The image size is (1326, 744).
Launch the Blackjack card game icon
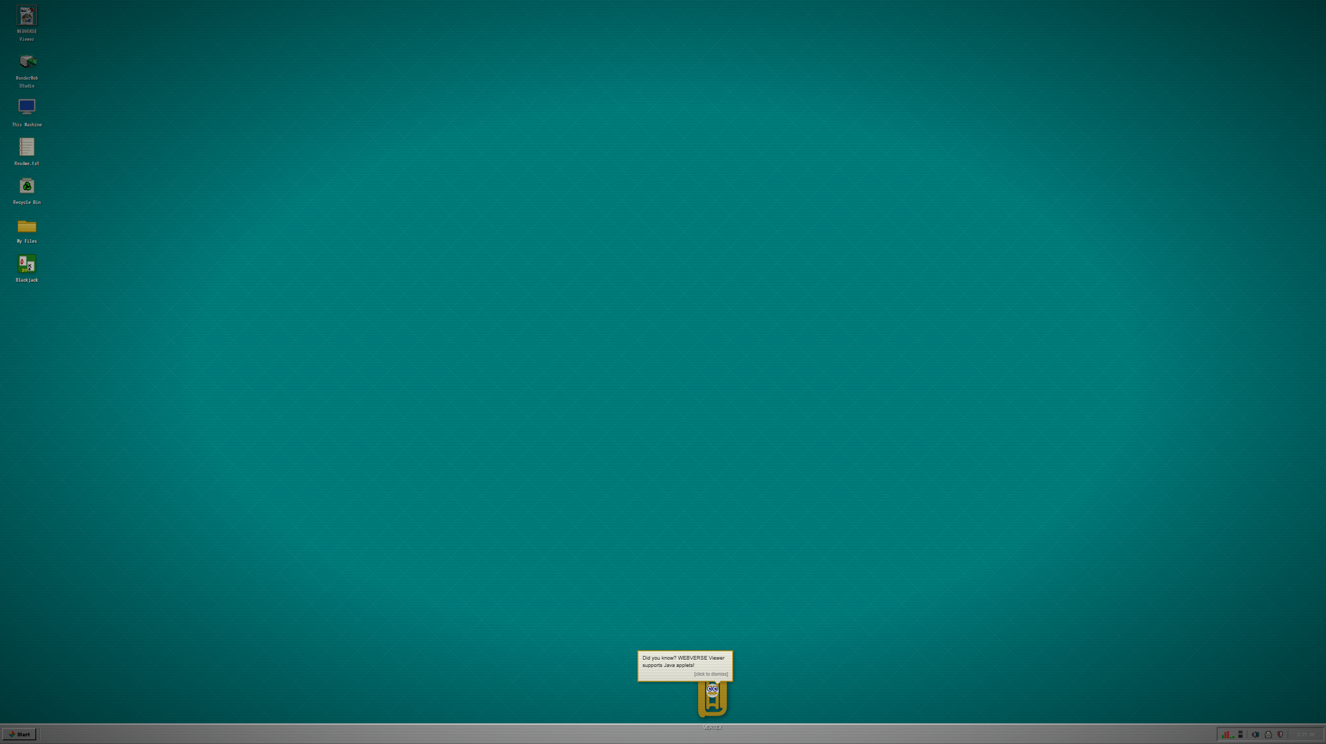(26, 264)
